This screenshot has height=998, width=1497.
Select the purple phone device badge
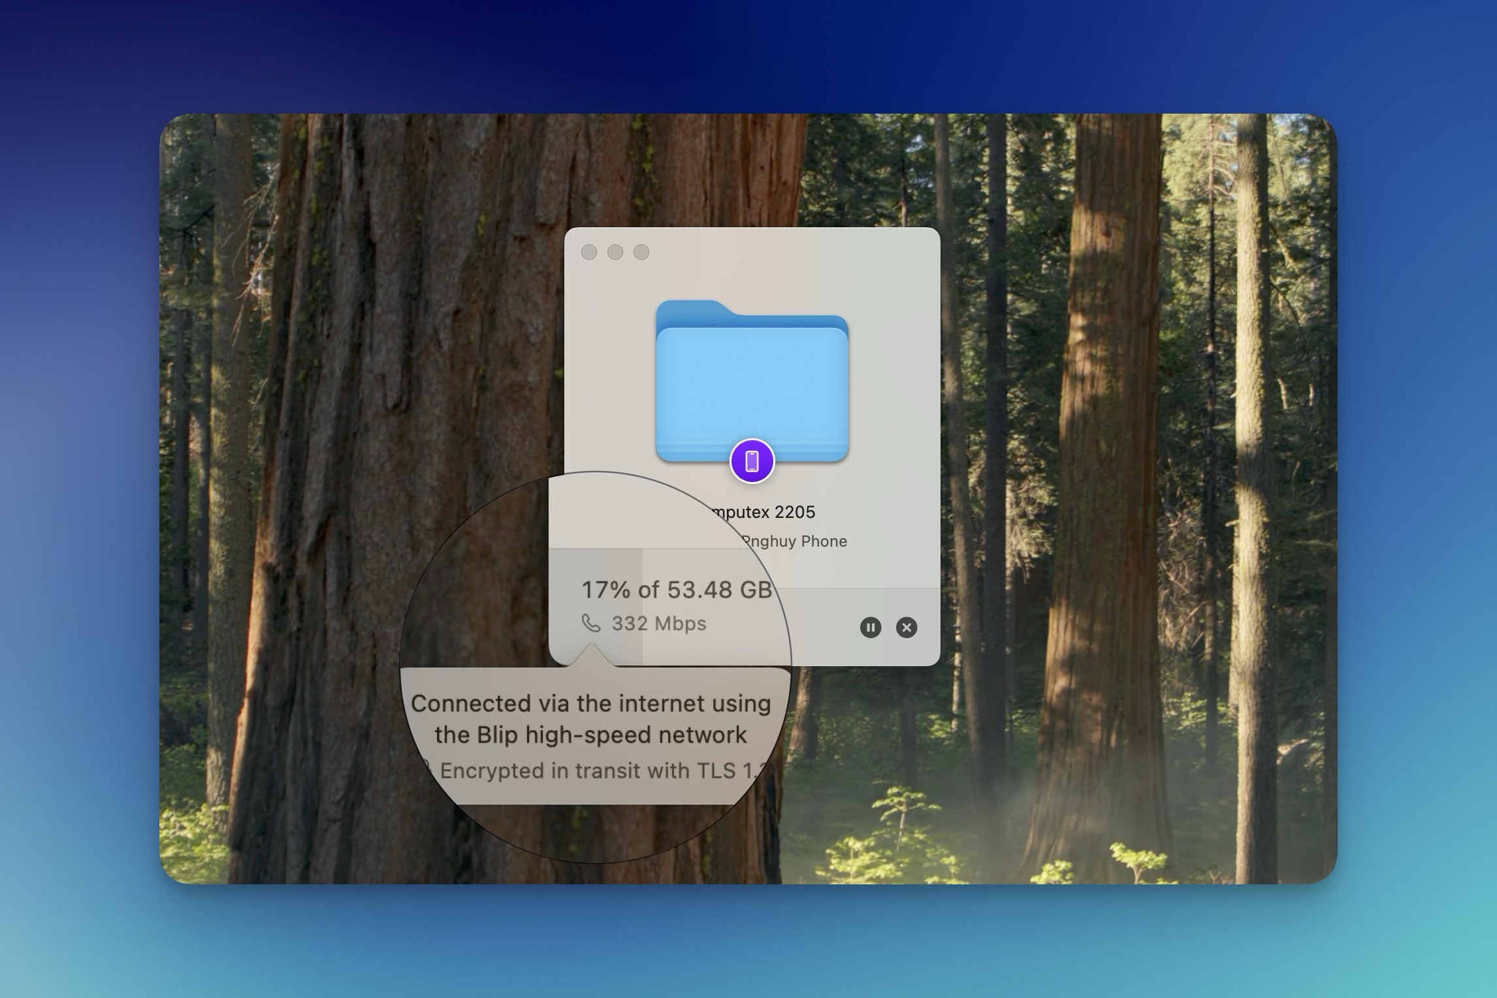(752, 461)
